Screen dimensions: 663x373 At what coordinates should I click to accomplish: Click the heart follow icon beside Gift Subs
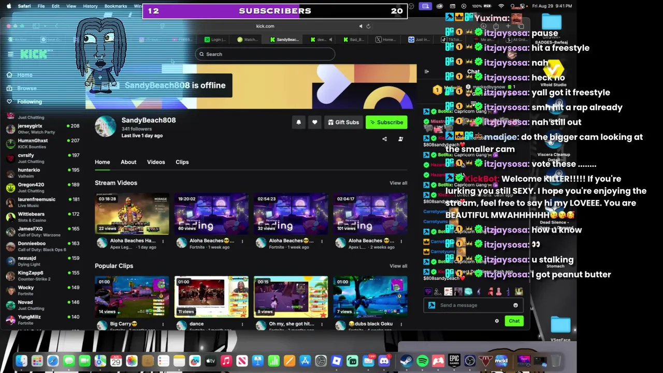[314, 122]
